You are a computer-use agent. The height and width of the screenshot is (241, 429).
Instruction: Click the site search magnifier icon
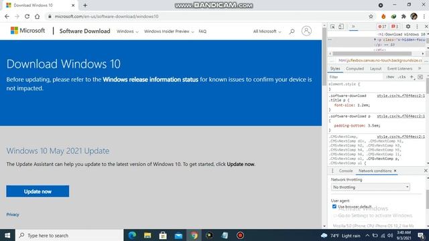pyautogui.click(x=292, y=31)
